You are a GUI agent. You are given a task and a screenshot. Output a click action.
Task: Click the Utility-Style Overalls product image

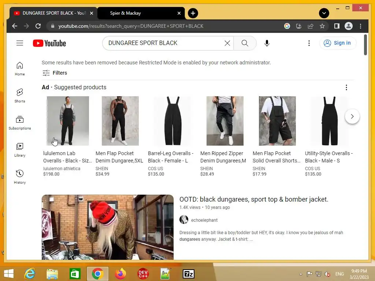point(330,121)
